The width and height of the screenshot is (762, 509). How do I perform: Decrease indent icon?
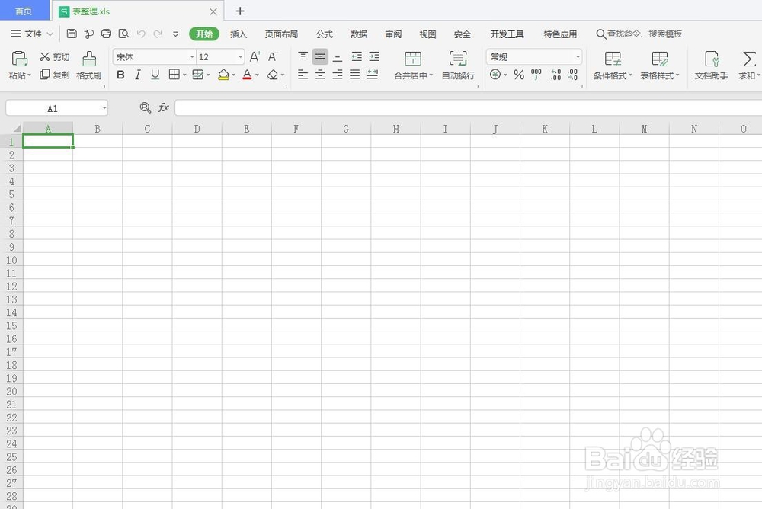tap(357, 56)
